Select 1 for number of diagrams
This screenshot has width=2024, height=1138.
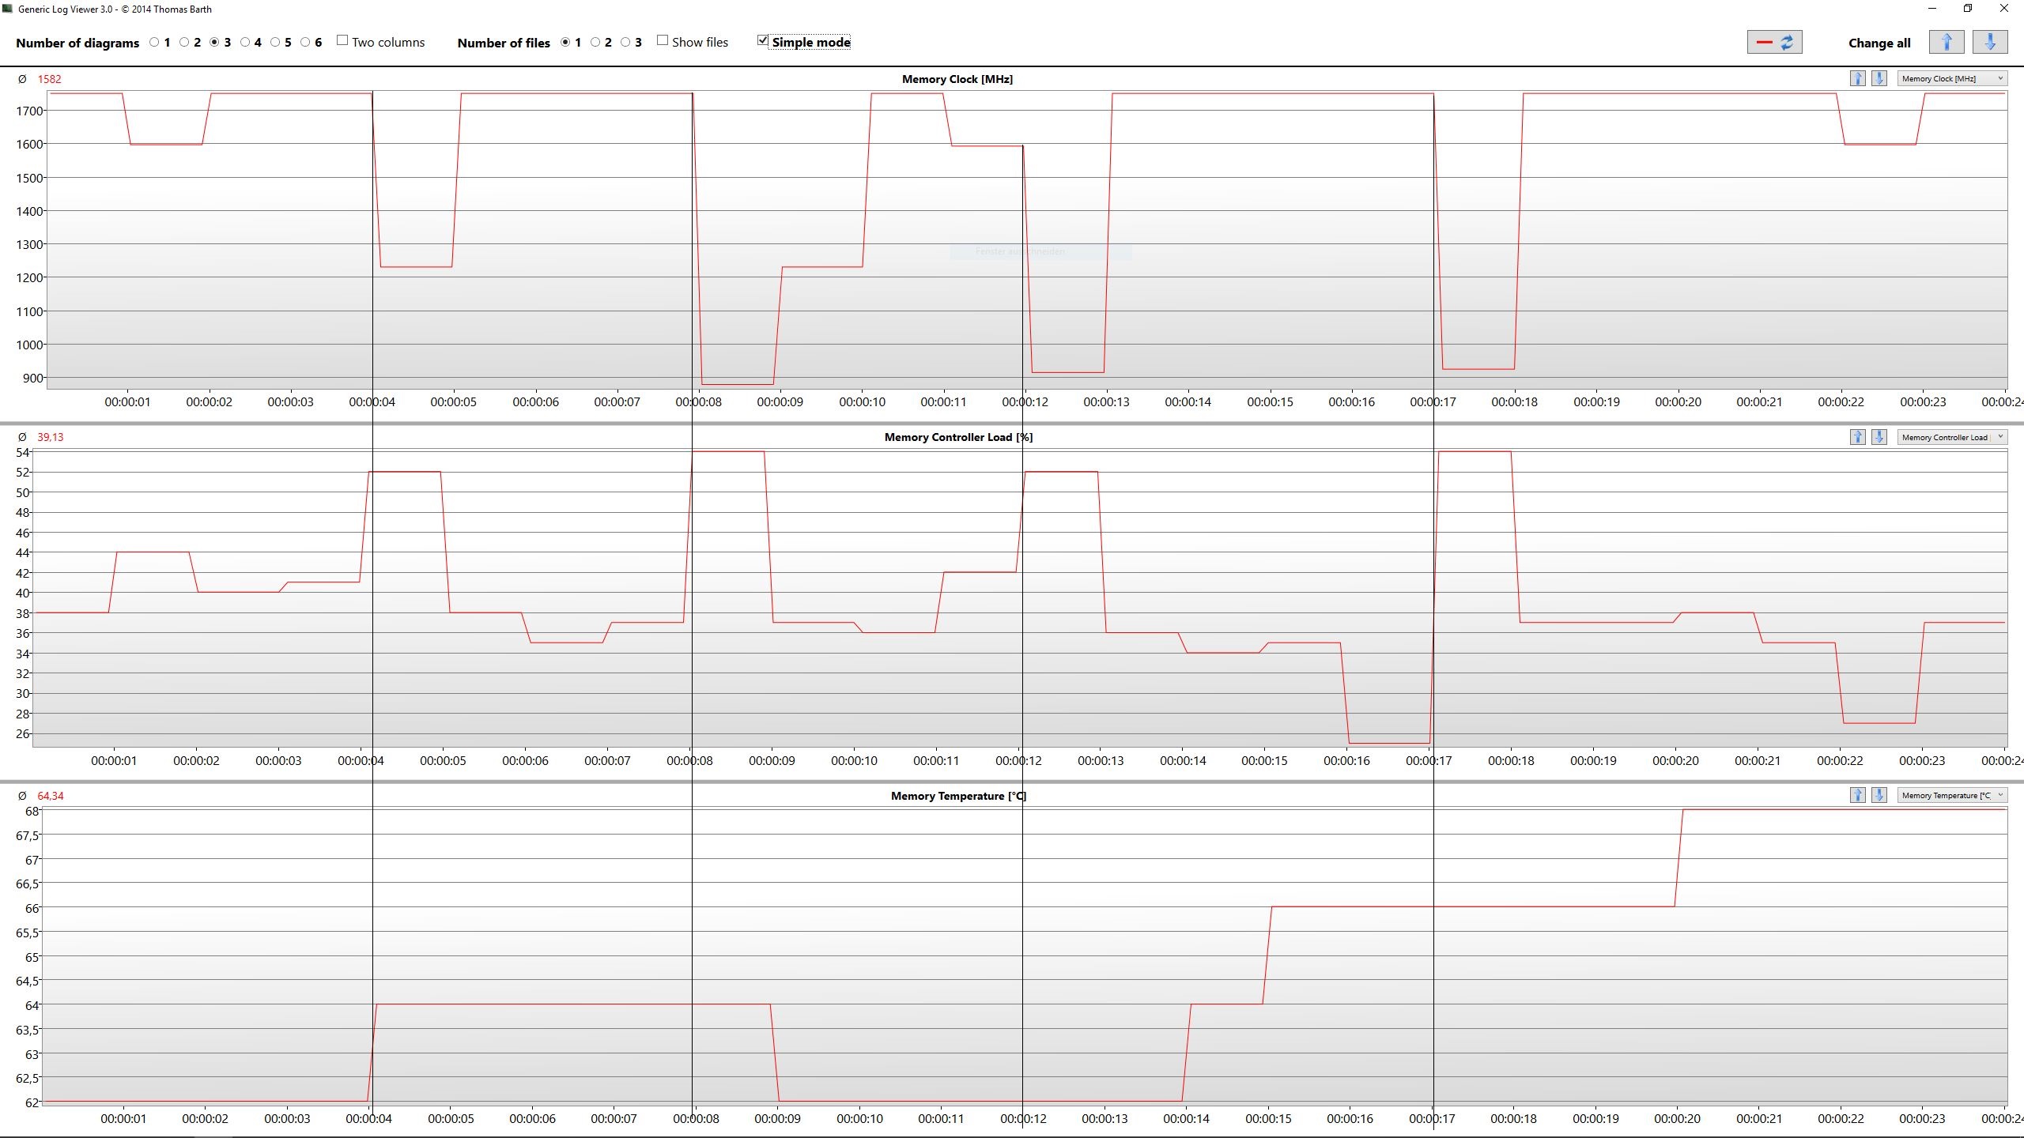pos(154,42)
